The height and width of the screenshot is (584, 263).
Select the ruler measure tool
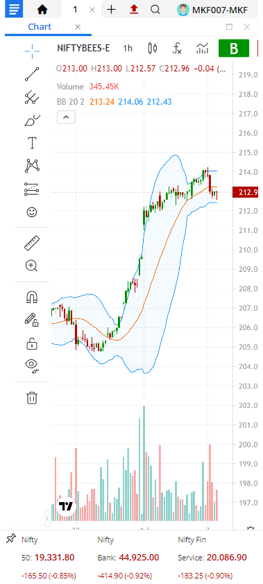32,243
